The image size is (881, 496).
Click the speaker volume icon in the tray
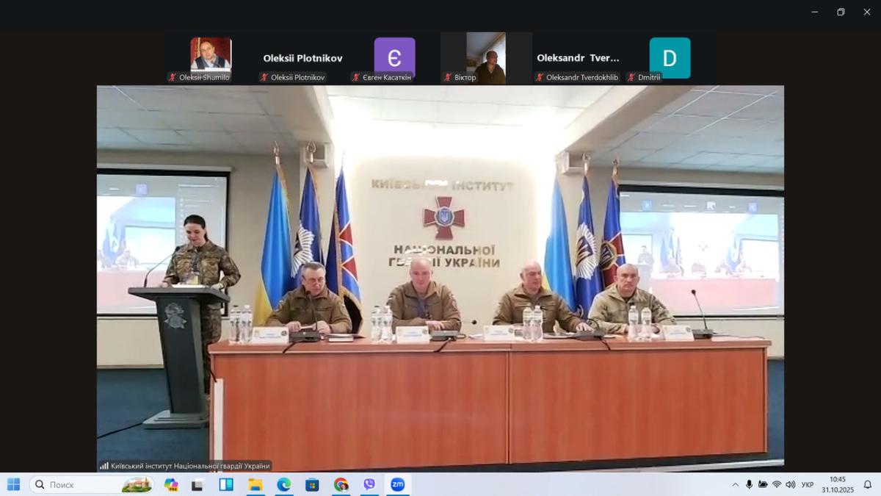(791, 485)
